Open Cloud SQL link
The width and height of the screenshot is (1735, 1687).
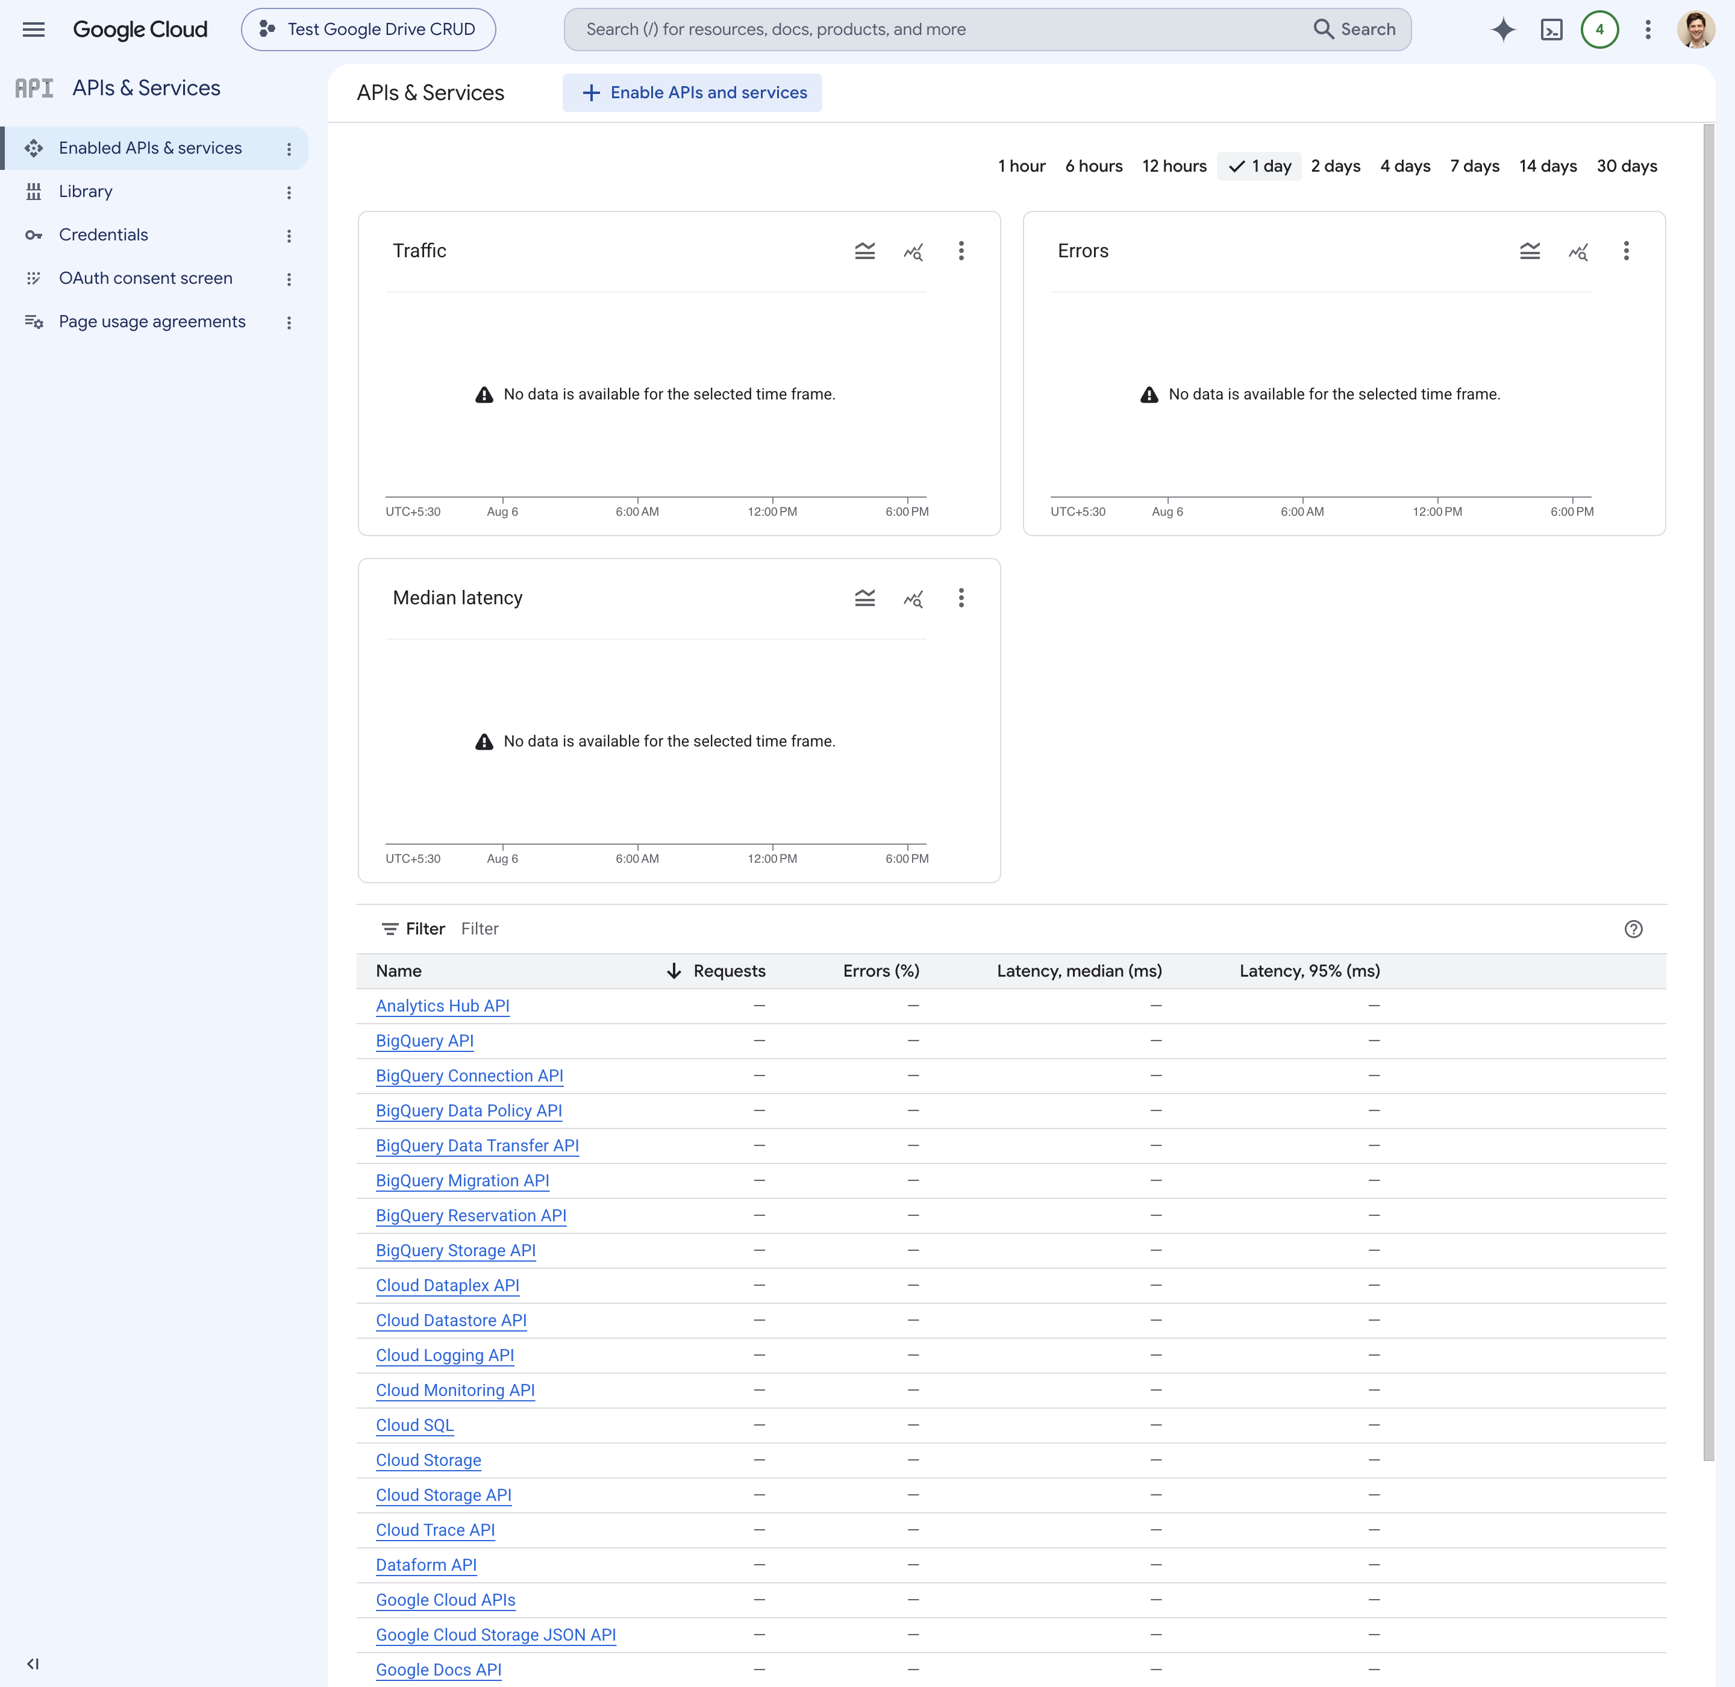414,1426
